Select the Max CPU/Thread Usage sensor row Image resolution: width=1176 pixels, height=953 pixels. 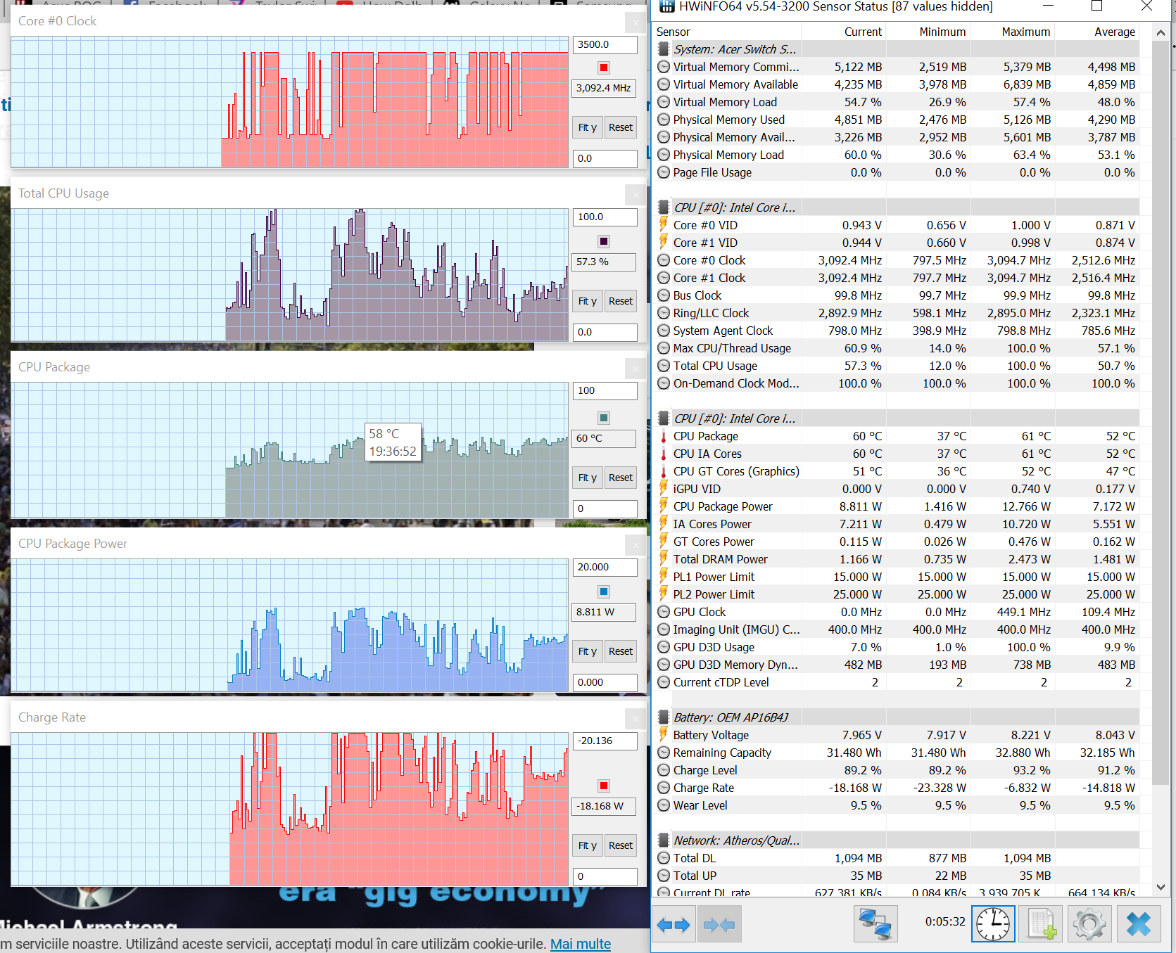coord(897,348)
